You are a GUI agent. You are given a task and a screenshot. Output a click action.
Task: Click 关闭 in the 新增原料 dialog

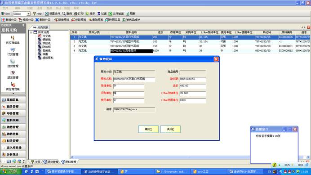click(170, 129)
